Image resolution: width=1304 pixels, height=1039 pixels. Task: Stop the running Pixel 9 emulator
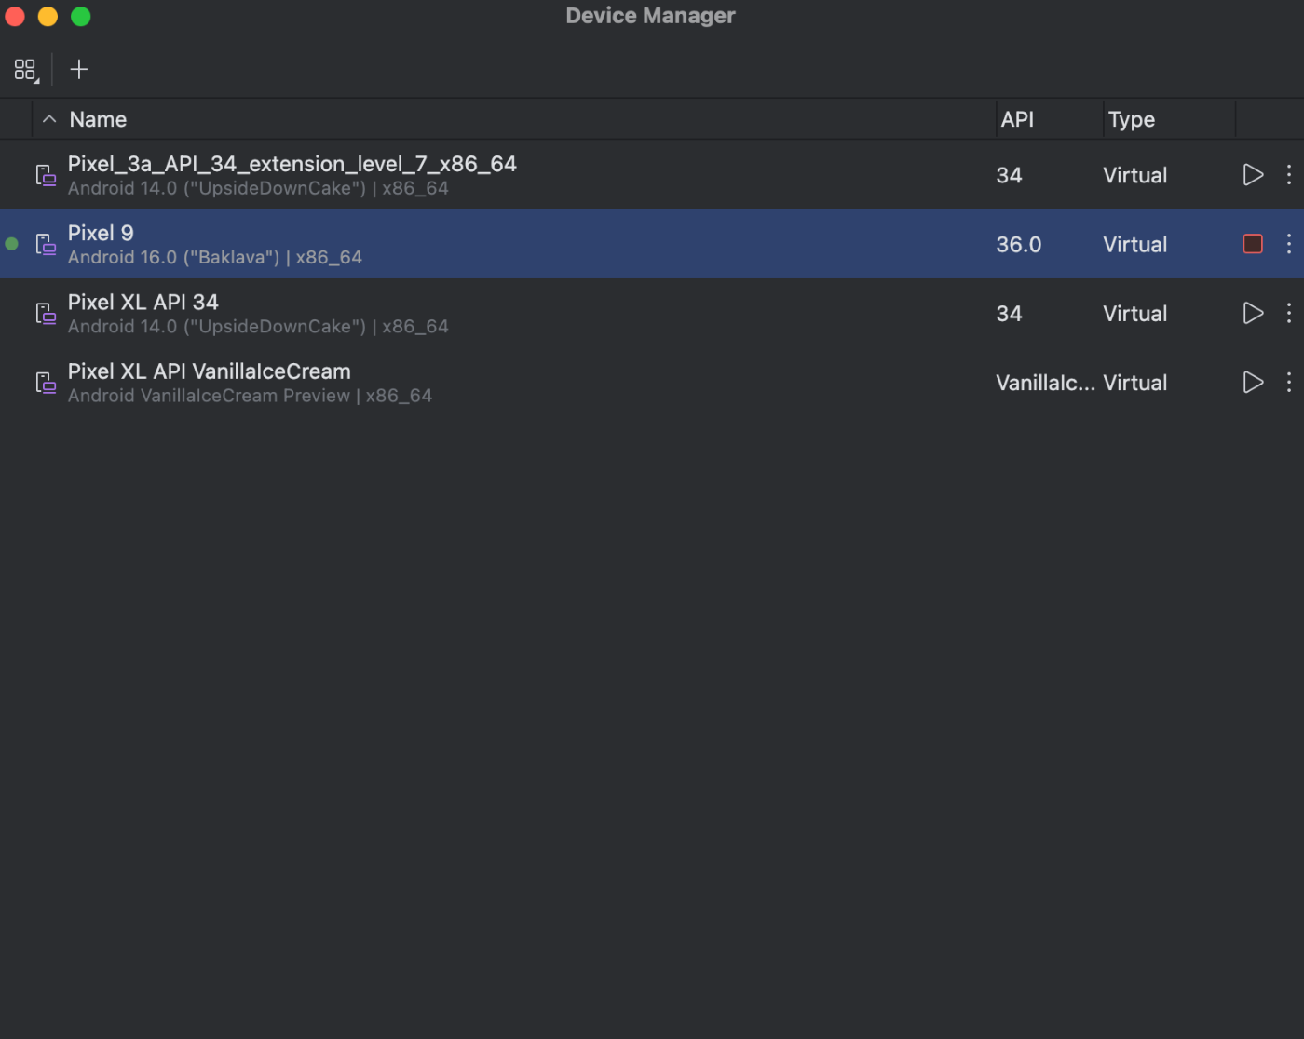point(1253,244)
